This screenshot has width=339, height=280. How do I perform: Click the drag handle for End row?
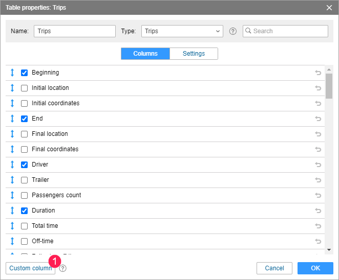click(x=12, y=119)
